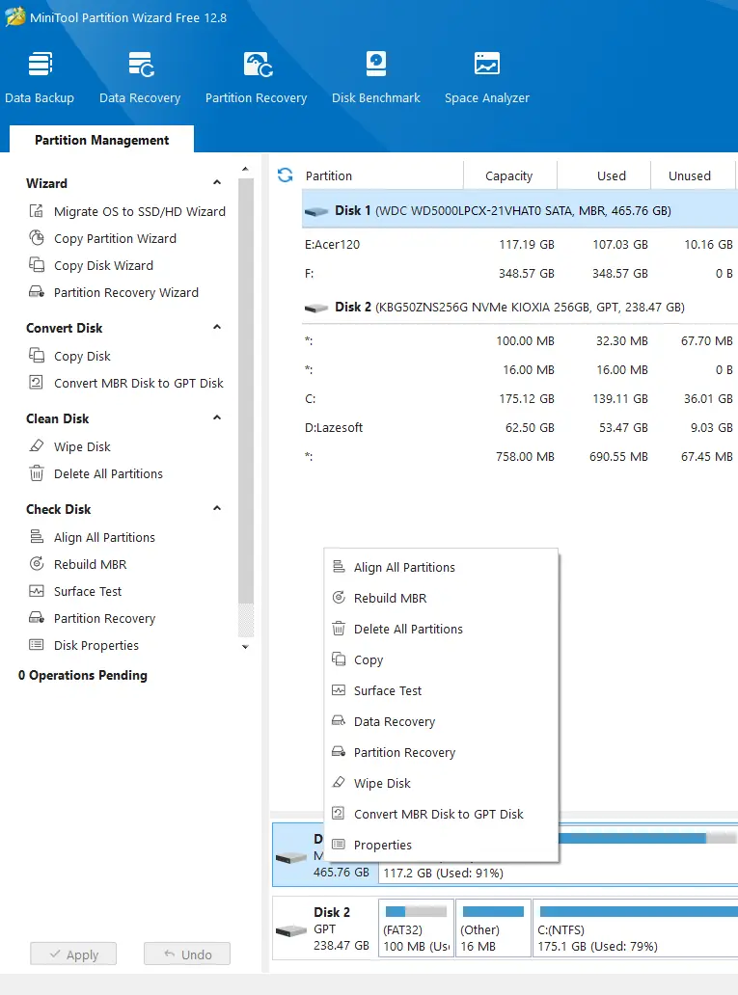Click the sidebar Convert MBR Disk to GPT Disk icon
Image resolution: width=738 pixels, height=995 pixels.
click(x=37, y=382)
